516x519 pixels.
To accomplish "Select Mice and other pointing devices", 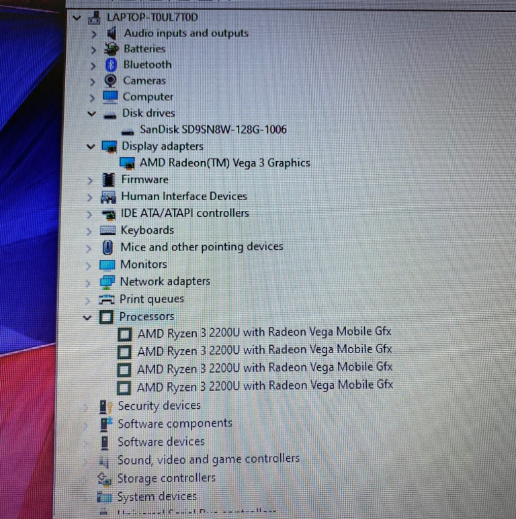I will point(202,247).
